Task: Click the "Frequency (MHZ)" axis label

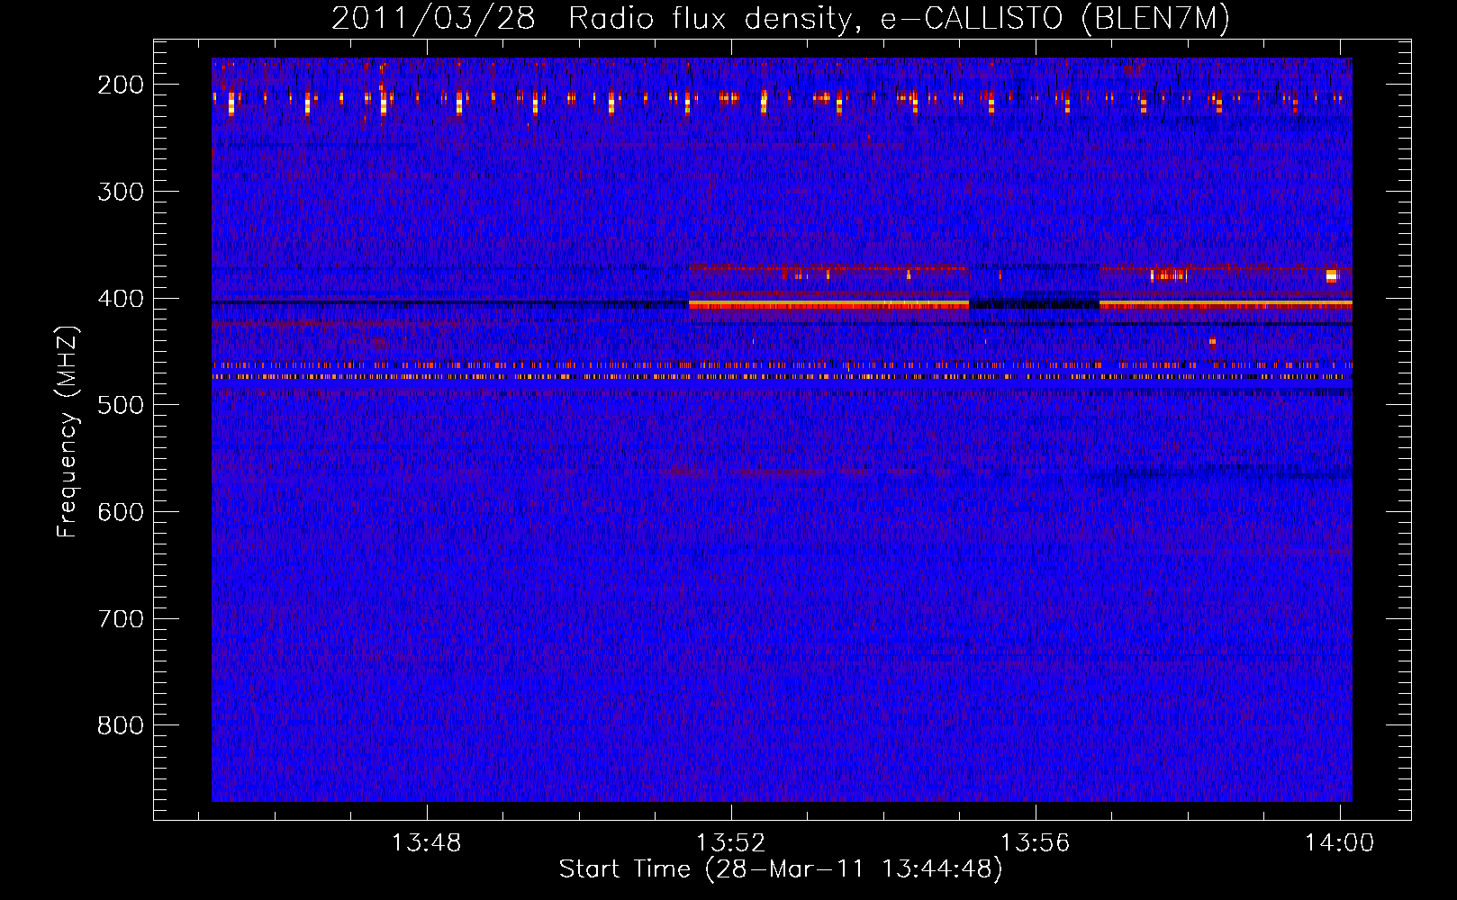Action: coord(68,431)
